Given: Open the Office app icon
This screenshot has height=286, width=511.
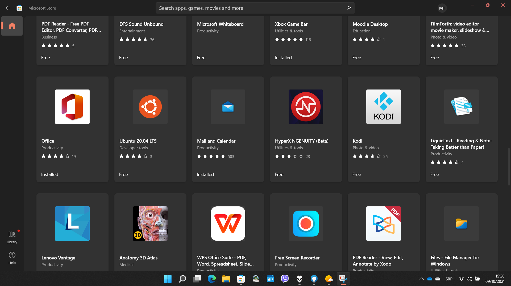Looking at the screenshot, I should (72, 107).
